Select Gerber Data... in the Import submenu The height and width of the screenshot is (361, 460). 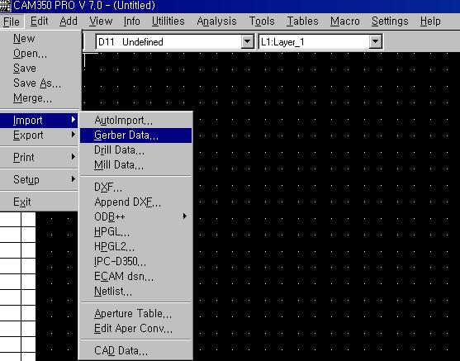point(135,135)
